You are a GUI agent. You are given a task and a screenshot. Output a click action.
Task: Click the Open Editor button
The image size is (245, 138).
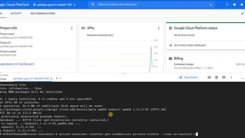coord(189,77)
